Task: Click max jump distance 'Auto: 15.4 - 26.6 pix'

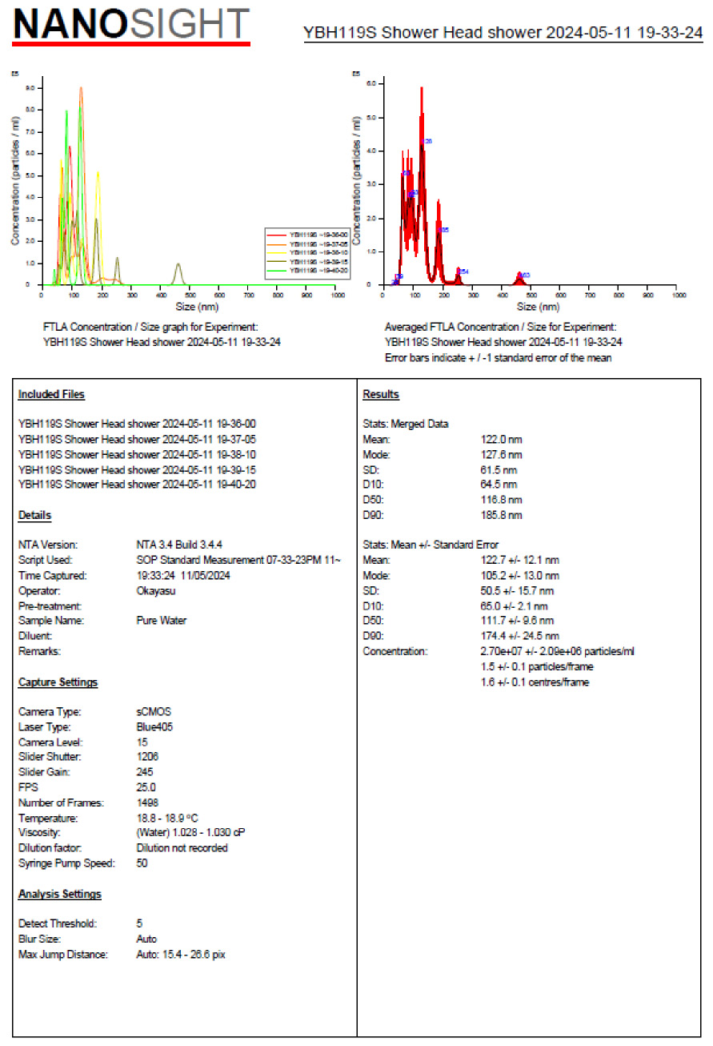Action: (182, 955)
